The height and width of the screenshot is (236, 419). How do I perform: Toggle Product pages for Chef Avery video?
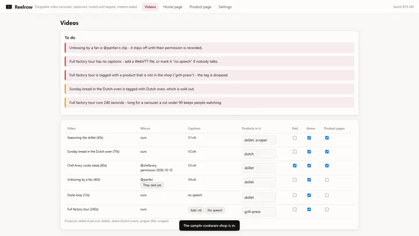tap(327, 165)
